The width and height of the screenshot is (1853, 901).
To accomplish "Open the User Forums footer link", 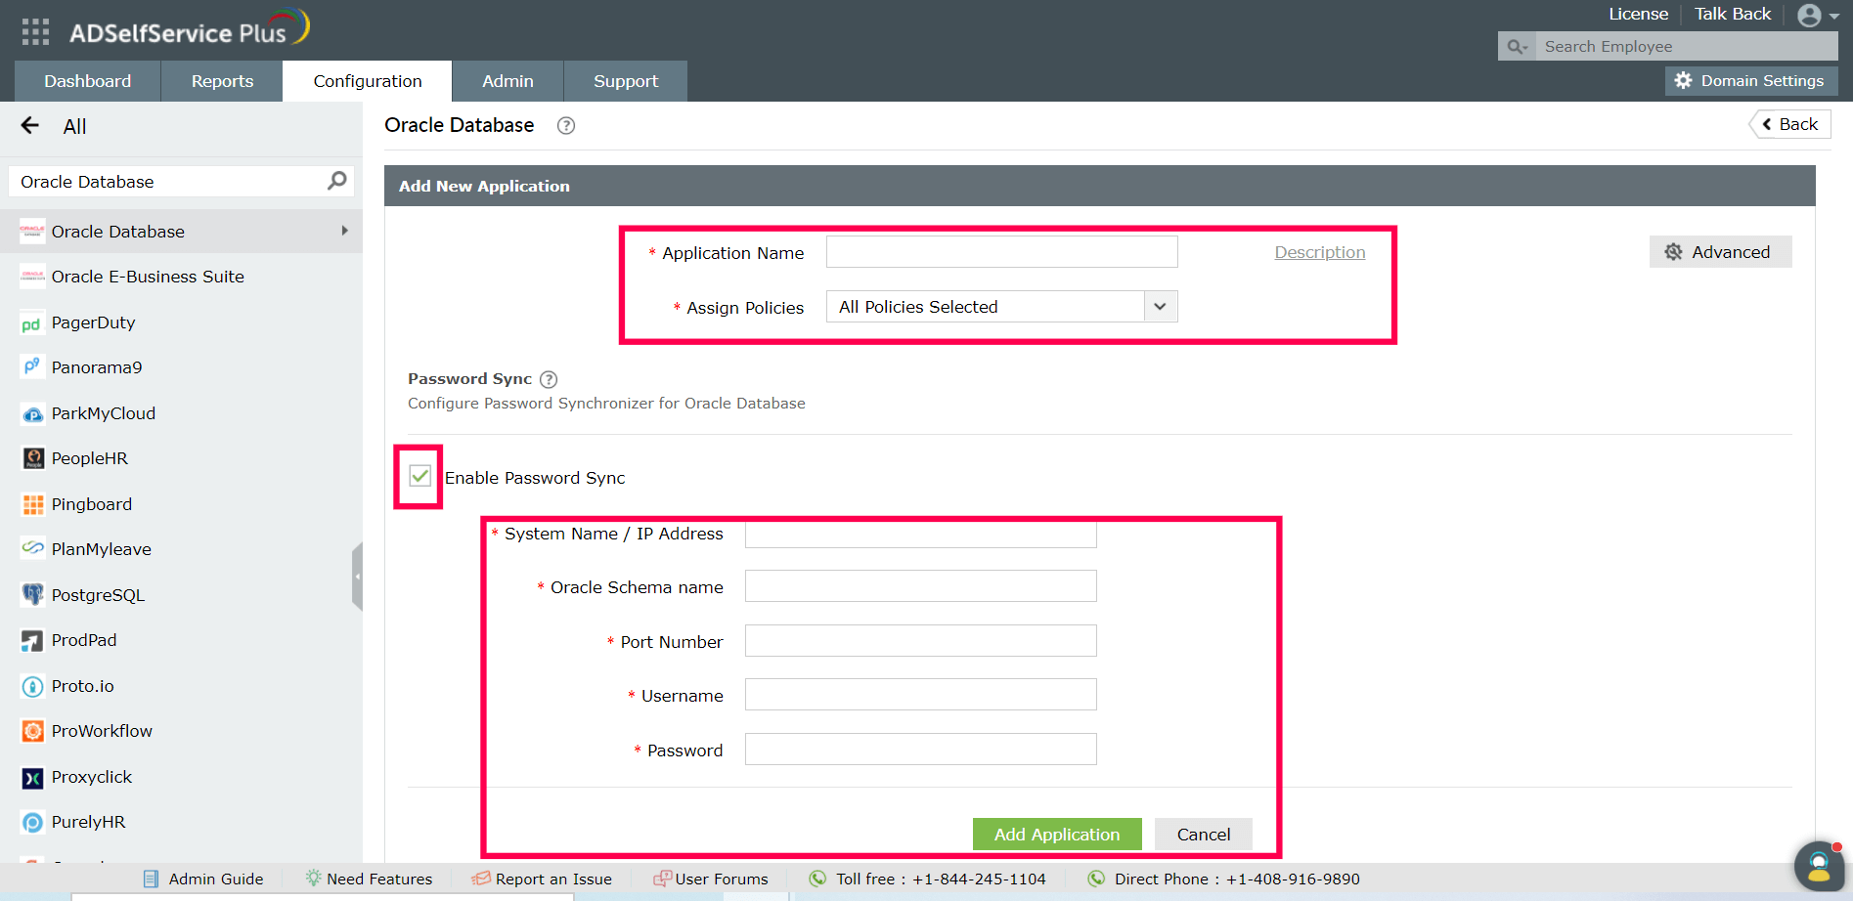I will click(x=711, y=880).
